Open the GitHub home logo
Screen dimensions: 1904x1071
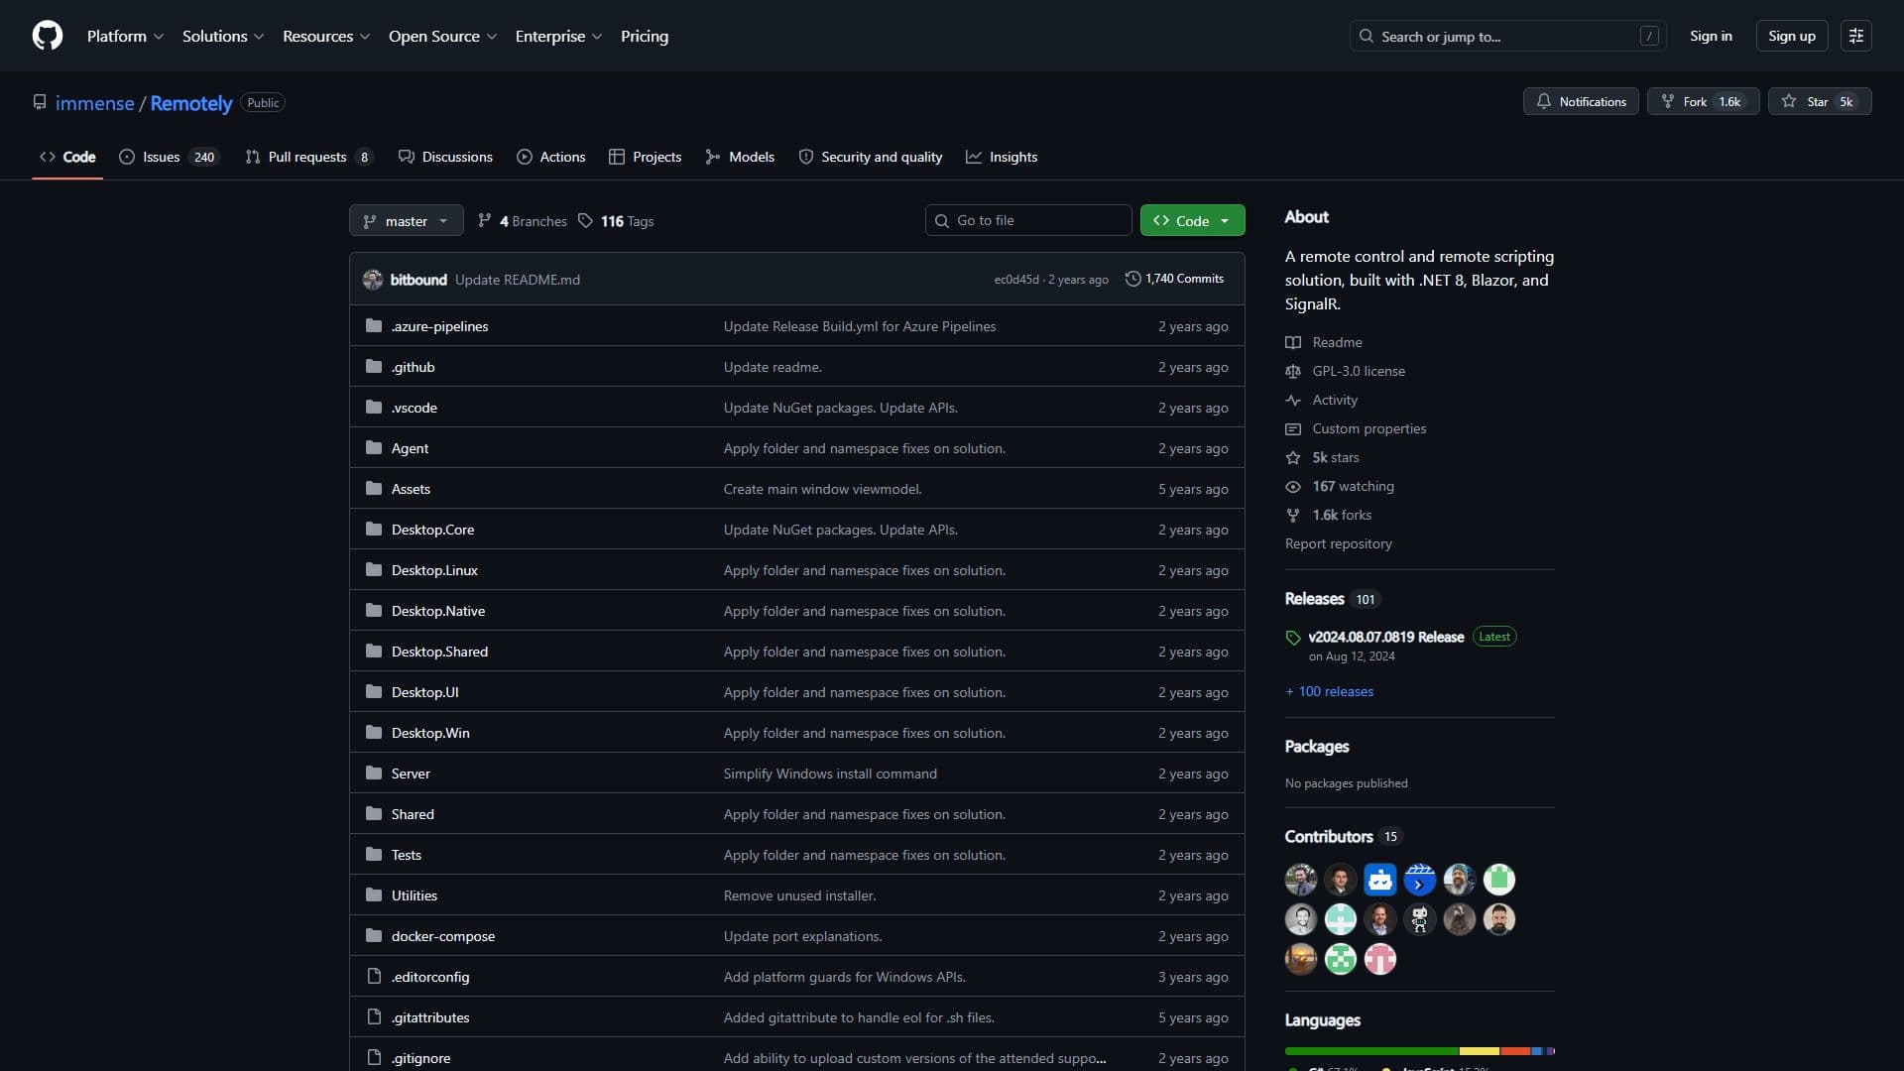point(48,36)
